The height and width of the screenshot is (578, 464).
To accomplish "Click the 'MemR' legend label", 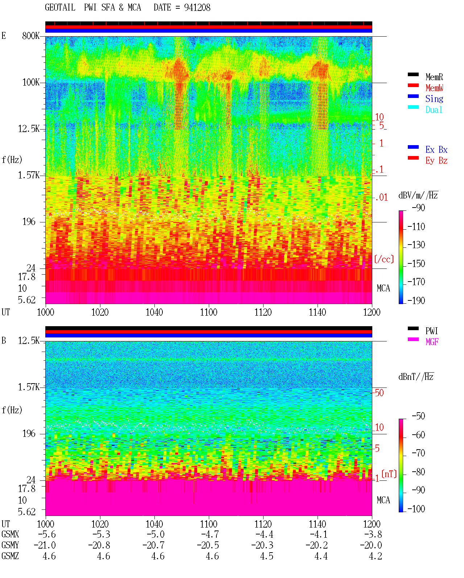I will 434,77.
